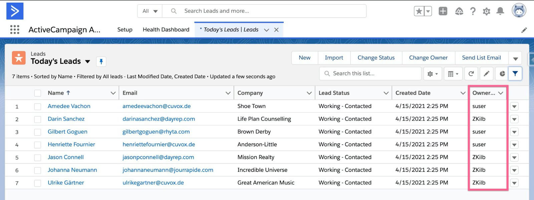Focus the Search this list field
Viewport: 534px width, 200px height.
point(370,73)
